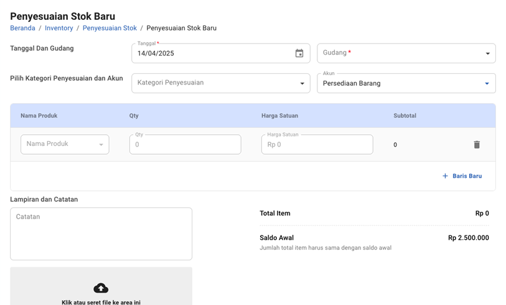
Task: Click inside the Catatan notes textarea
Action: [x=101, y=234]
